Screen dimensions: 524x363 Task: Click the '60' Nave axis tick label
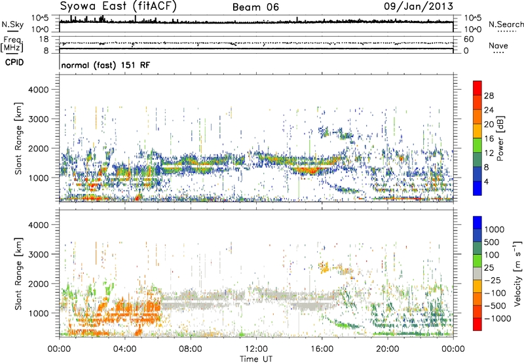click(468, 39)
